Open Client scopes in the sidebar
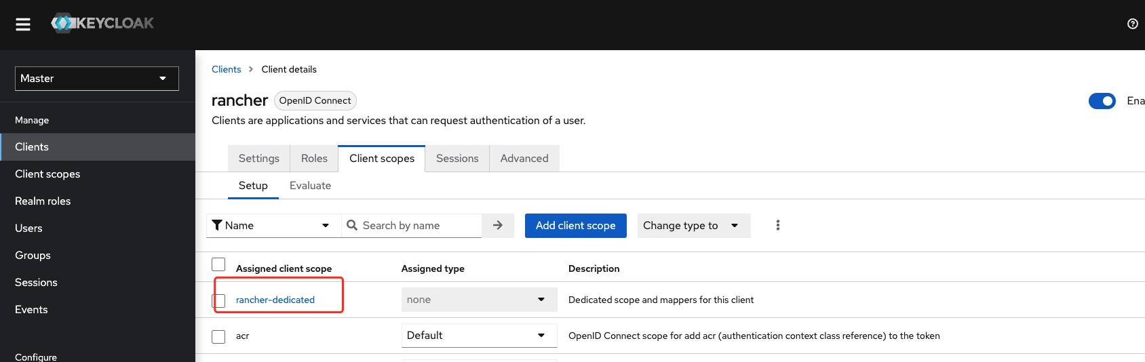Viewport: 1145px width, 362px height. [x=98, y=174]
